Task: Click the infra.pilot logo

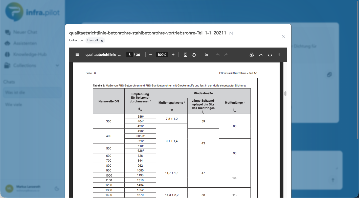Action: point(32,12)
